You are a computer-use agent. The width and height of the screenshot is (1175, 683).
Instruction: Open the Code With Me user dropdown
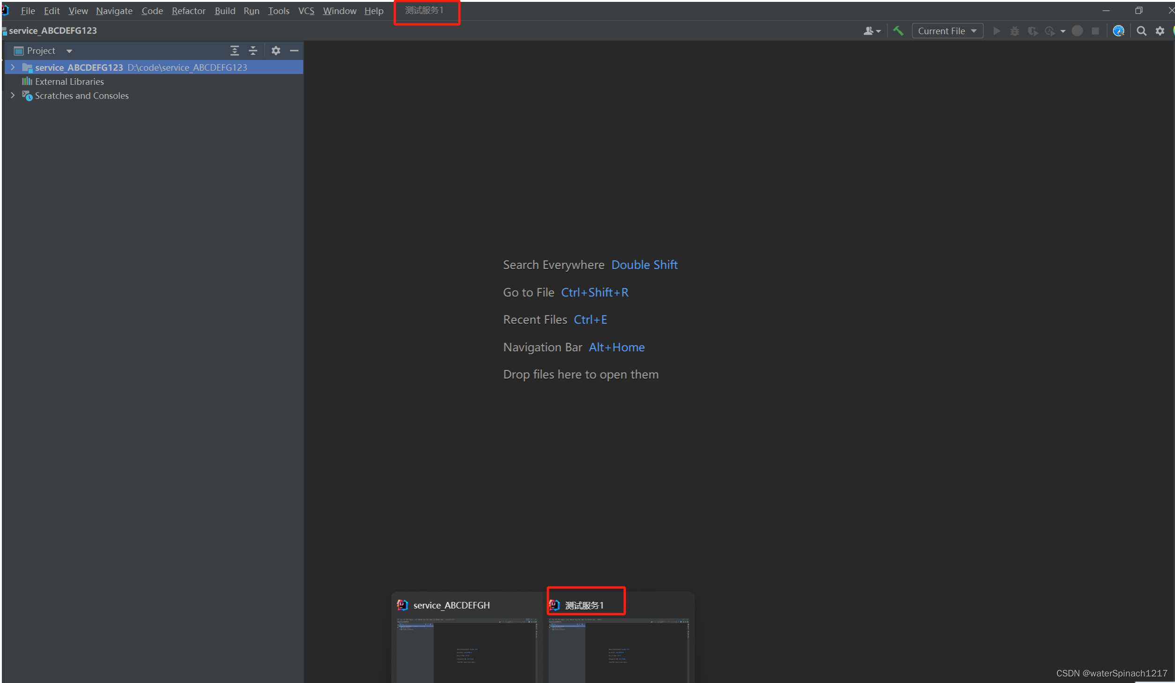click(x=872, y=31)
